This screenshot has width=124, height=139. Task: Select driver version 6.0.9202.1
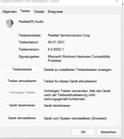(56, 49)
